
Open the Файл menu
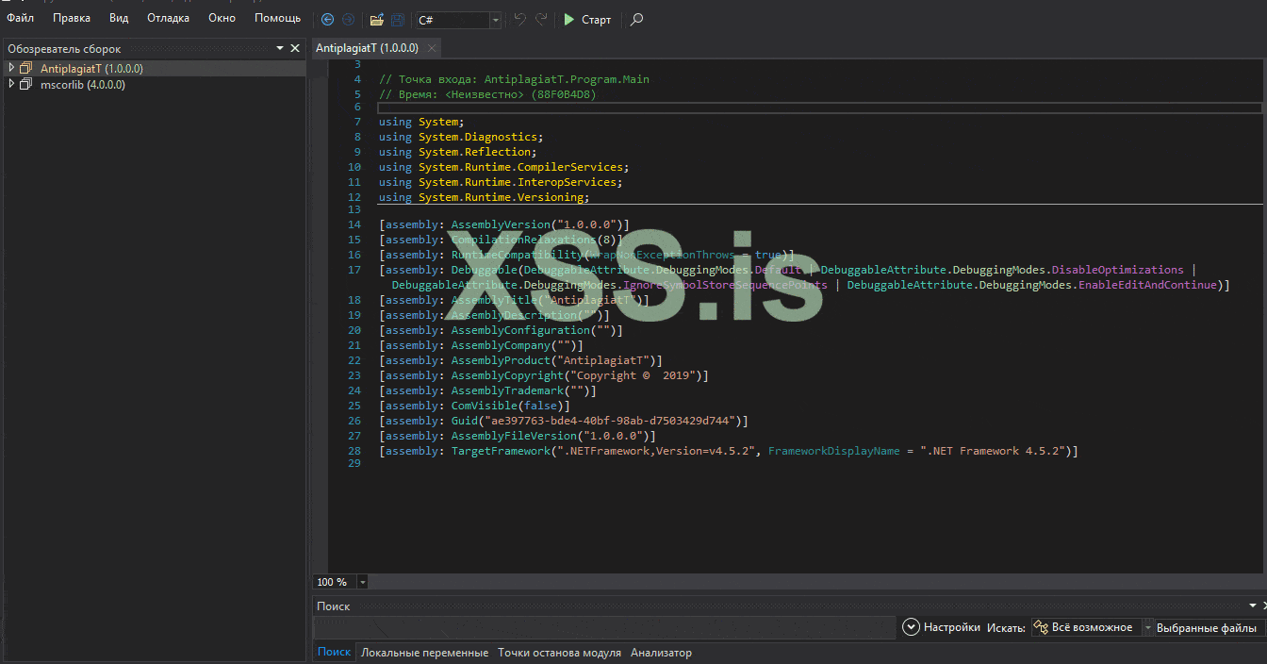click(x=21, y=18)
